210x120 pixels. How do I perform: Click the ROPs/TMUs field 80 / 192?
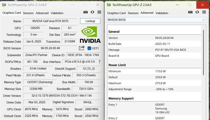[x=32, y=62]
